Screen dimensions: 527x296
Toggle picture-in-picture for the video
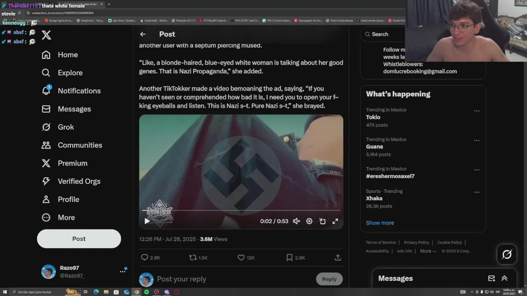coord(322,221)
